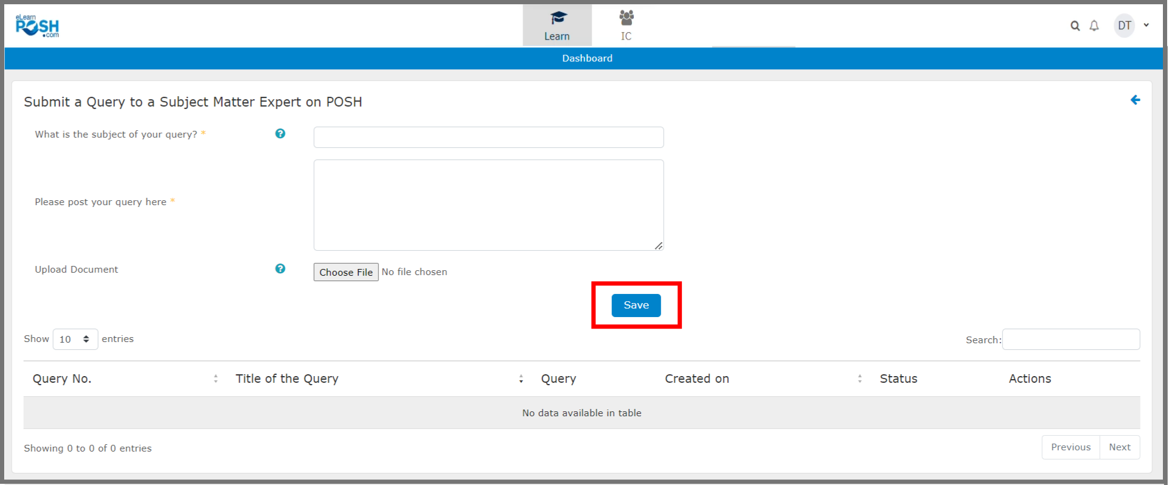Sort by Created on column

click(x=859, y=379)
